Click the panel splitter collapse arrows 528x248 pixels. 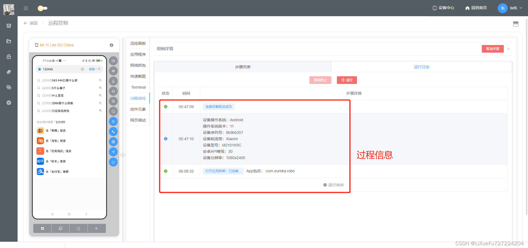pyautogui.click(x=123, y=155)
